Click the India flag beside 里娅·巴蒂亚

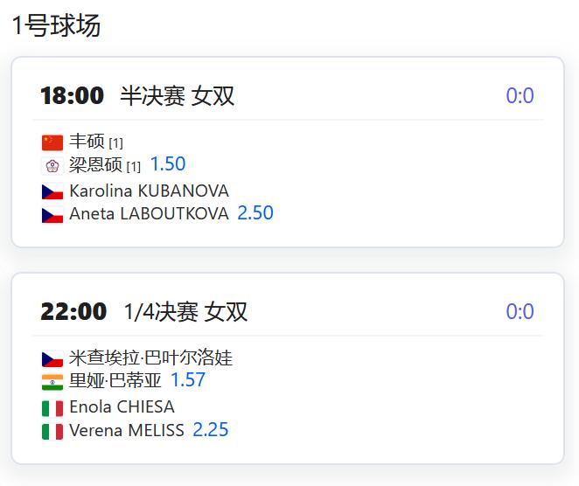pos(52,382)
